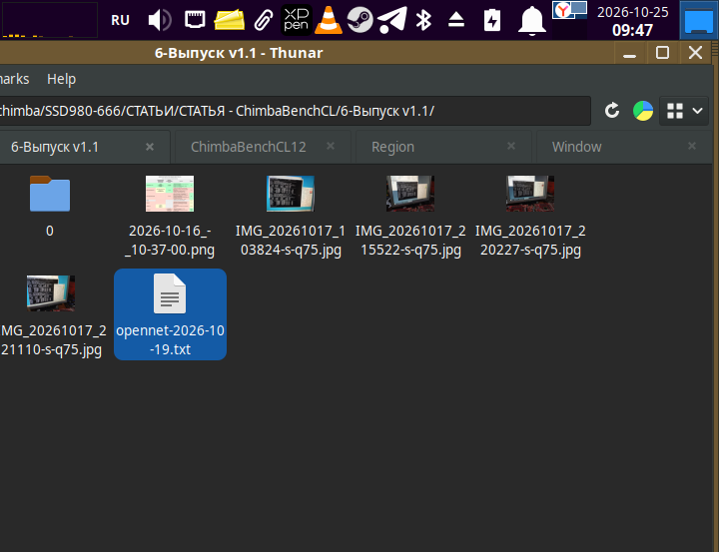Viewport: 719px width, 552px height.
Task: Open the Telegram paper plane icon
Action: 392,20
